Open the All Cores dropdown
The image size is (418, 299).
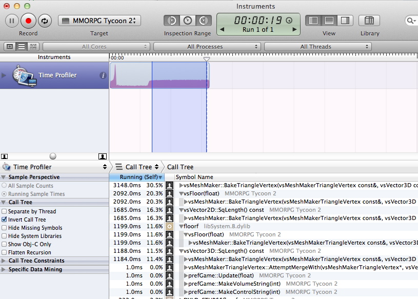96,47
